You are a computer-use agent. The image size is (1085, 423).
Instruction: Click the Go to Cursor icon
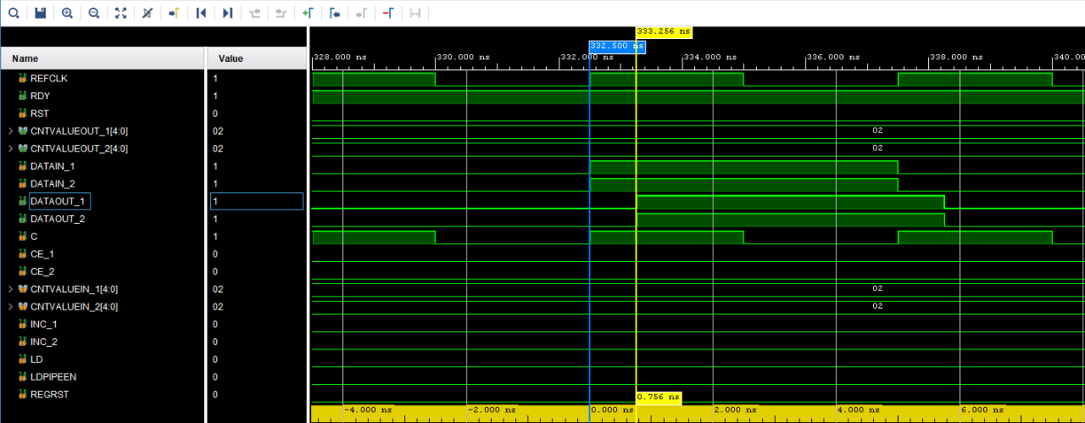point(174,13)
